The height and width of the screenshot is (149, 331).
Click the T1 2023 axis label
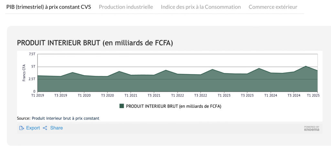click(224, 95)
